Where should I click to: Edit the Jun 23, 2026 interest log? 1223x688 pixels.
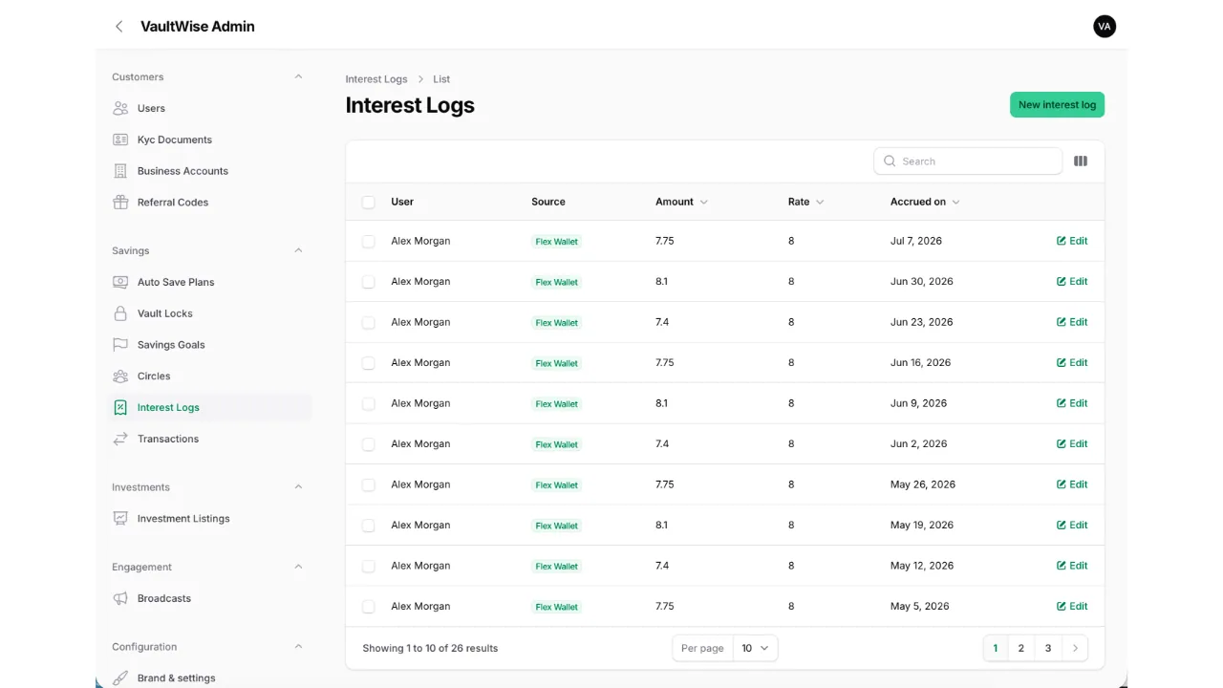(1072, 322)
